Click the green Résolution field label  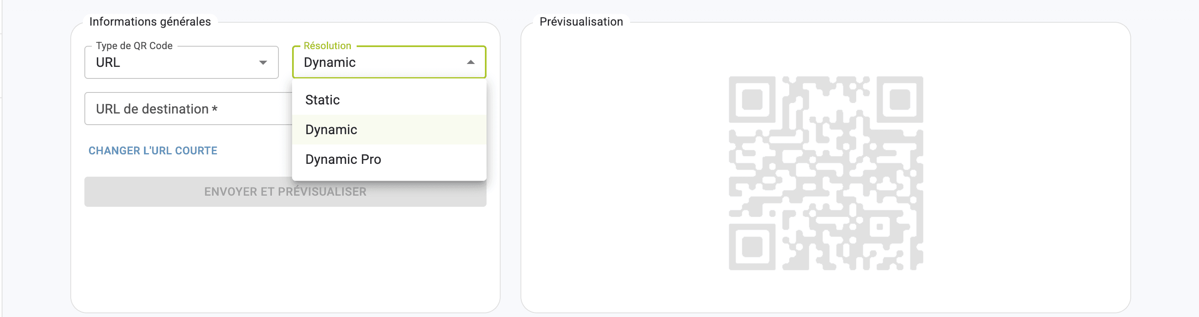point(327,46)
